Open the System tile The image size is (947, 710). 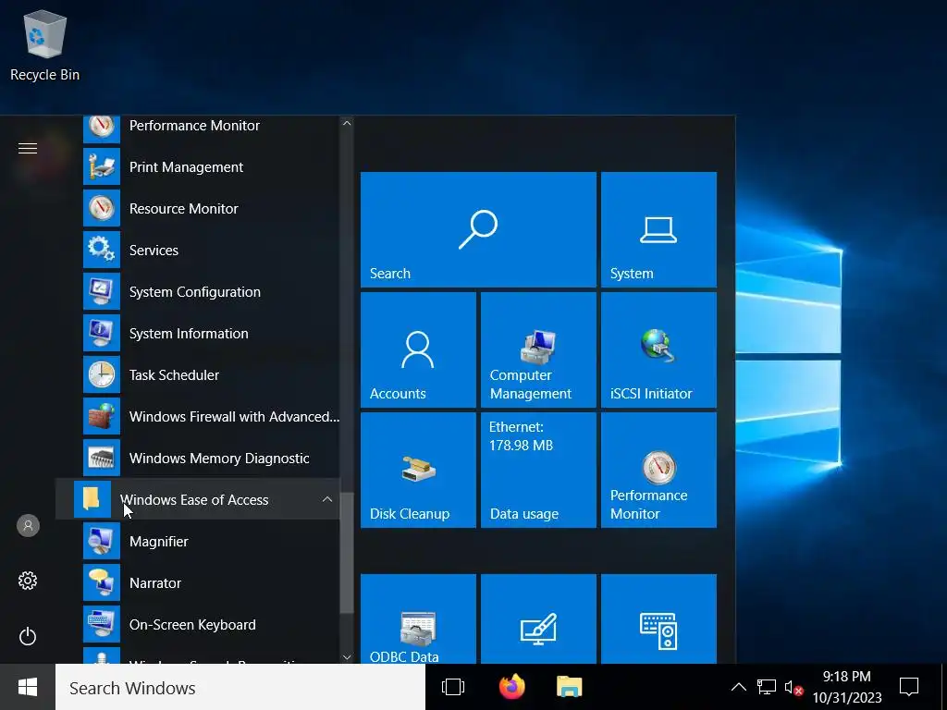tap(658, 229)
